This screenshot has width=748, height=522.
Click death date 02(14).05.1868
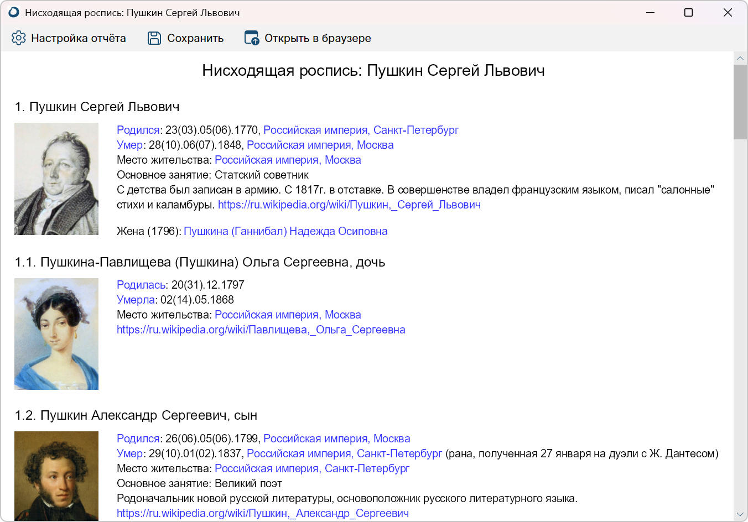197,300
